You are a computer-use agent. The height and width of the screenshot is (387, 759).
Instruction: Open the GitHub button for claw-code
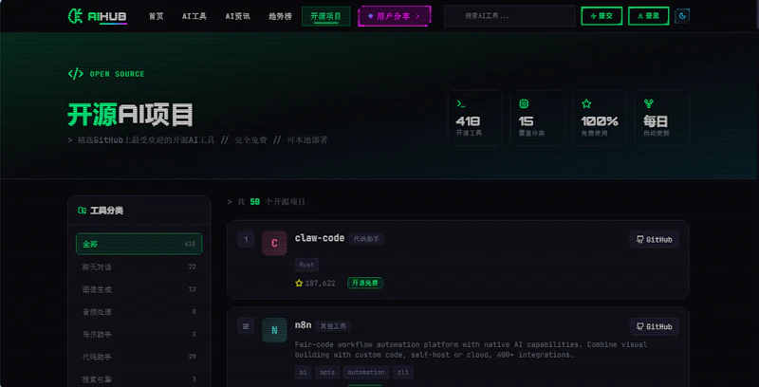point(654,239)
